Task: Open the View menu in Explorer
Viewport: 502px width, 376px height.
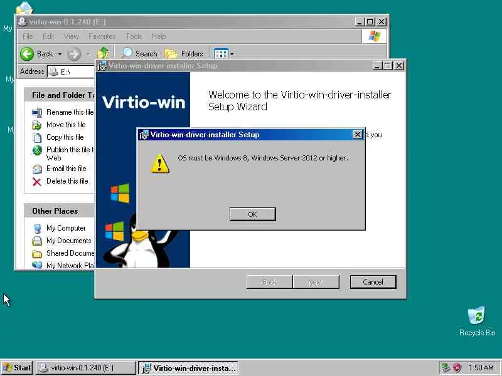Action: tap(71, 36)
